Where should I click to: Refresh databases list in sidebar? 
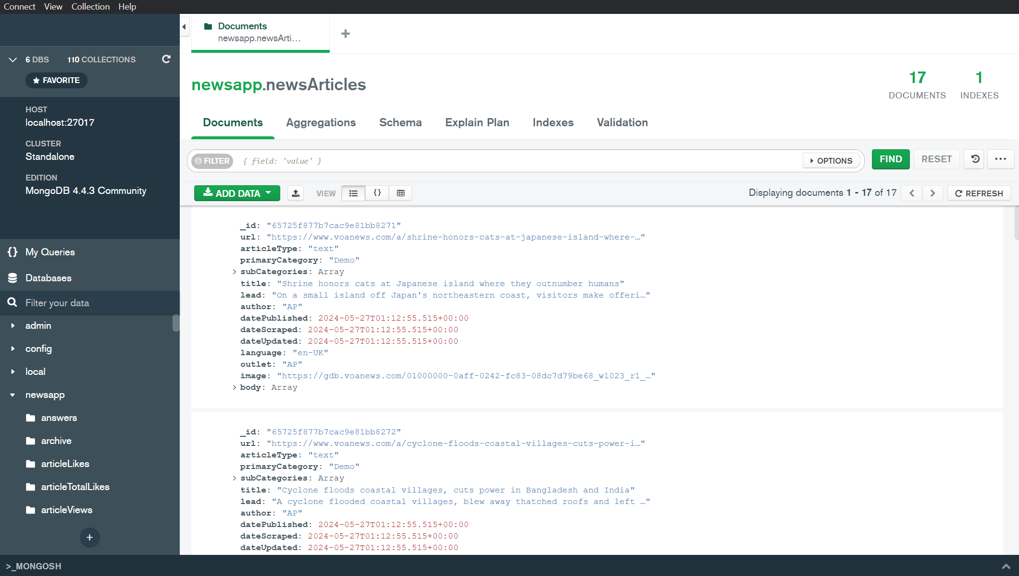166,59
